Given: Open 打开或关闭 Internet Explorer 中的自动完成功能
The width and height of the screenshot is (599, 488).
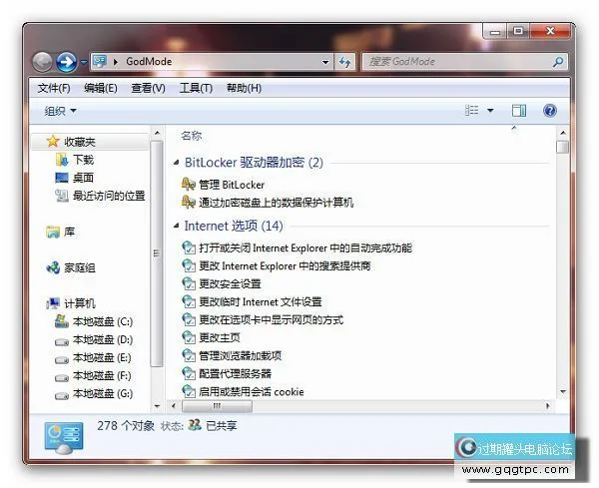Looking at the screenshot, I should [305, 248].
